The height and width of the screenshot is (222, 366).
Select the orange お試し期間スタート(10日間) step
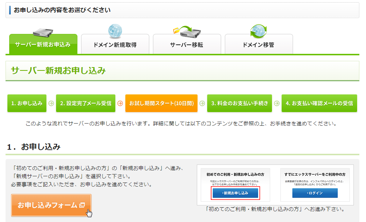click(x=161, y=103)
